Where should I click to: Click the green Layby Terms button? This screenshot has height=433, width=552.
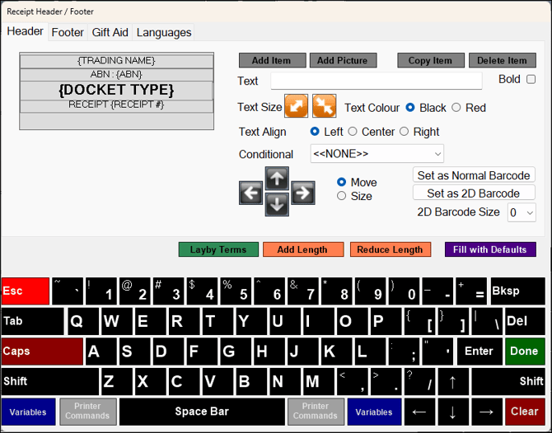click(x=218, y=249)
